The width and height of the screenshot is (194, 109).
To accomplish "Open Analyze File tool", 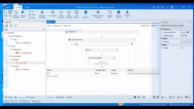I will click(110, 14).
